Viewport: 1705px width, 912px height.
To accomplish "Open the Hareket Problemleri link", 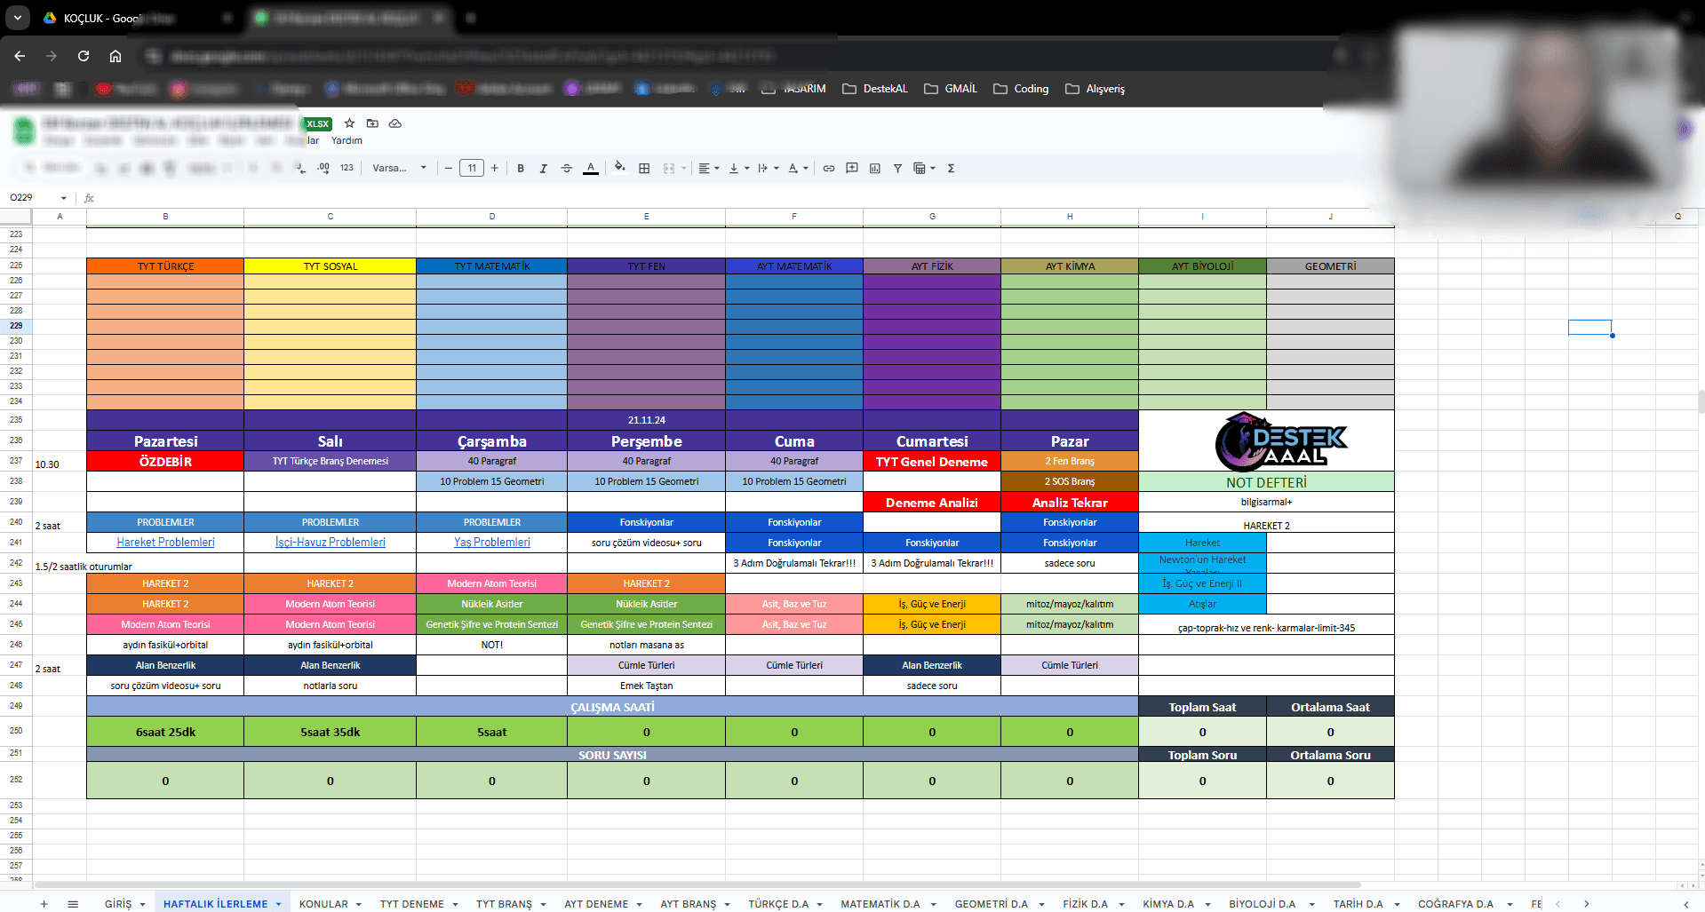I will point(165,543).
